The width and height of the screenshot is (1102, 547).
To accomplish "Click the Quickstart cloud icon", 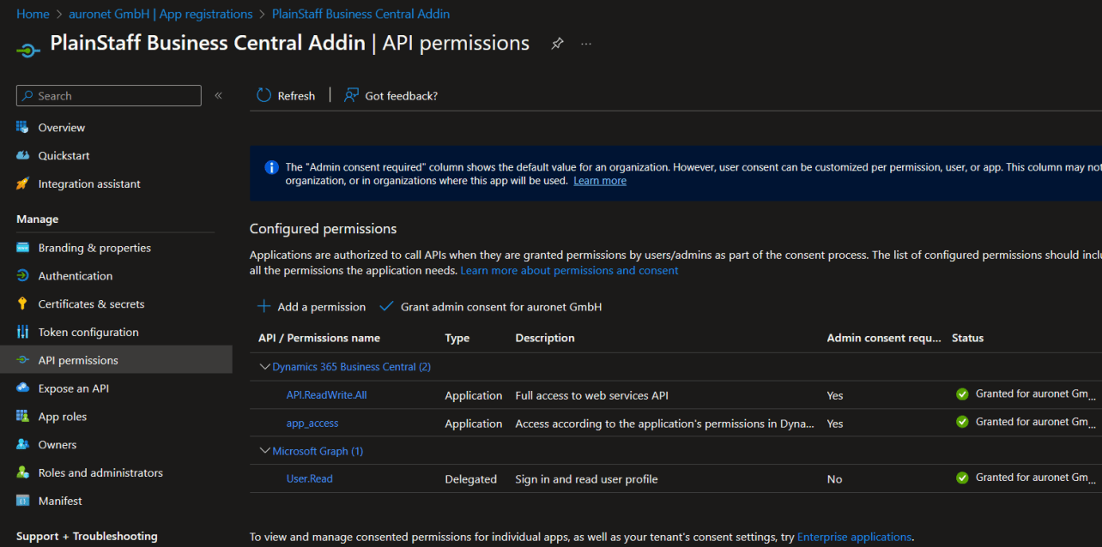I will coord(22,155).
